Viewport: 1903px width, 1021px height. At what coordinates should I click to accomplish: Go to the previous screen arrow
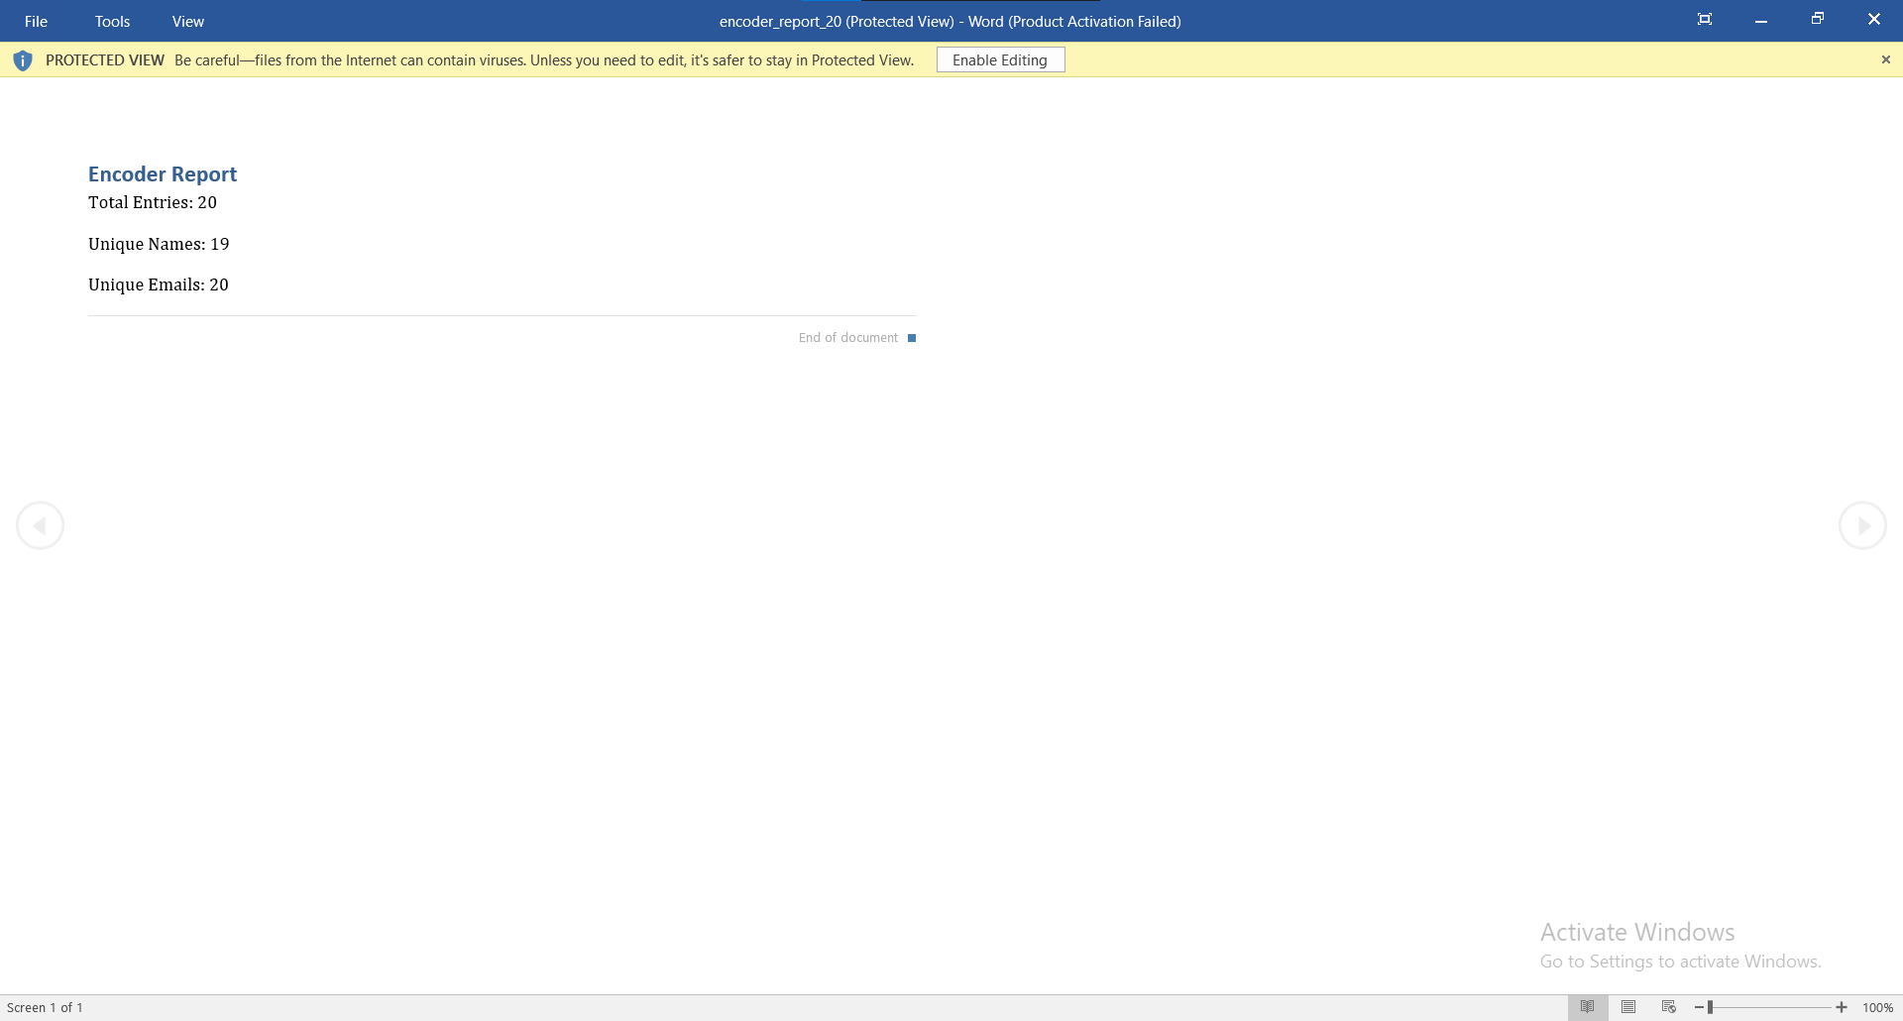[41, 525]
